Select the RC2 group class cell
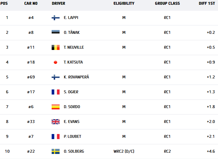Screen dimensions: 218x159 [167, 151]
